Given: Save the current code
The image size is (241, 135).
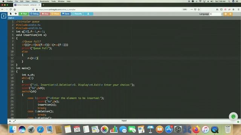Looking at the screenshot, I should click(66, 14).
